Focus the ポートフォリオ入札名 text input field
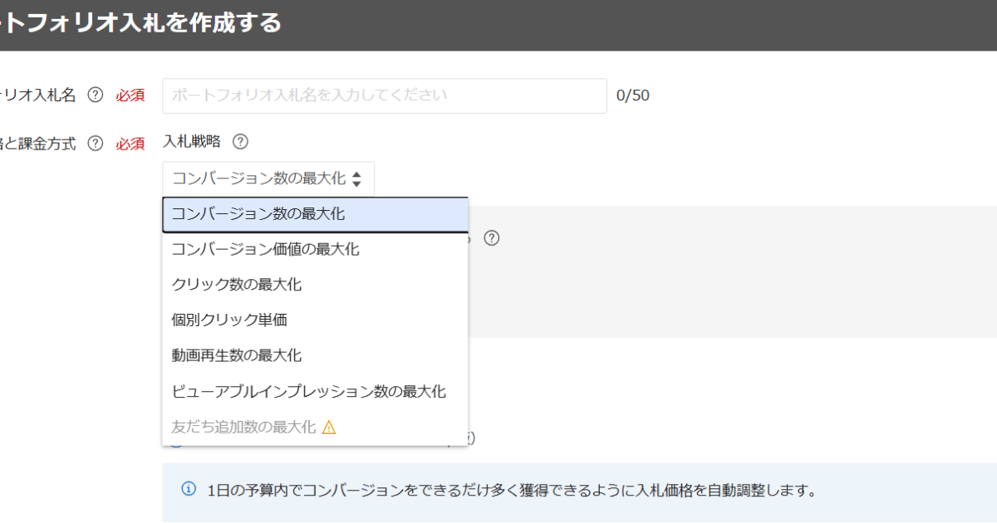This screenshot has height=523, width=997. [x=384, y=95]
